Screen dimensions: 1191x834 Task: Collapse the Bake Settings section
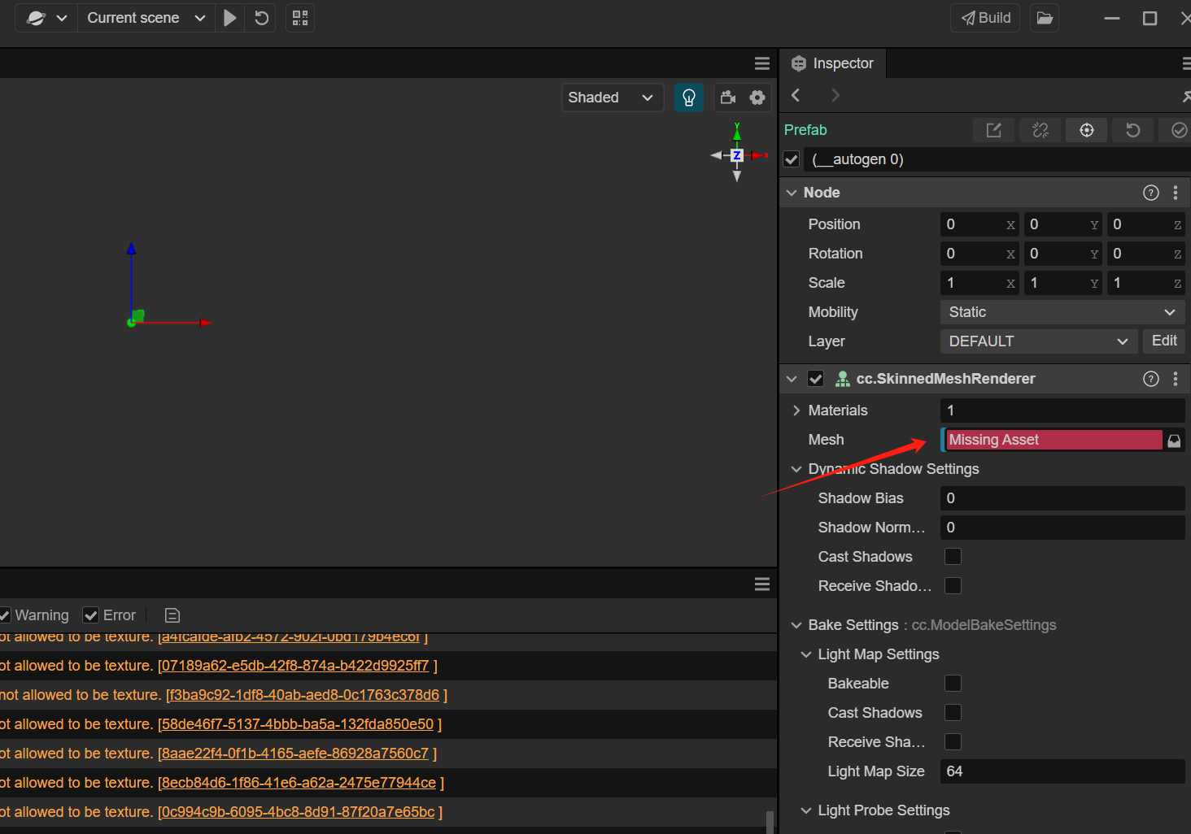click(796, 625)
